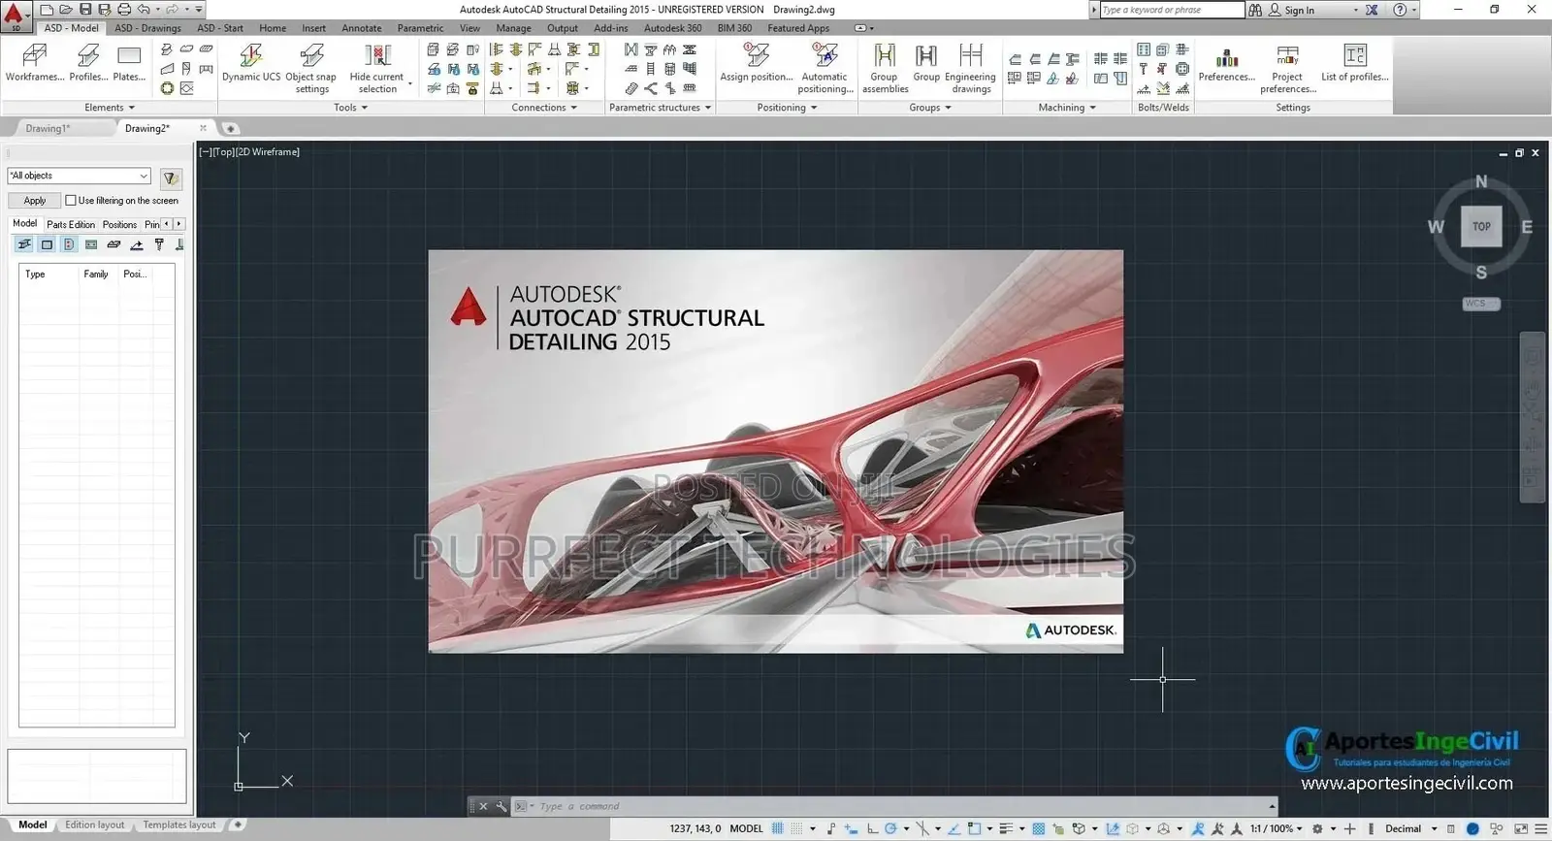Click the Undo arrow in quick access toolbar

click(144, 10)
